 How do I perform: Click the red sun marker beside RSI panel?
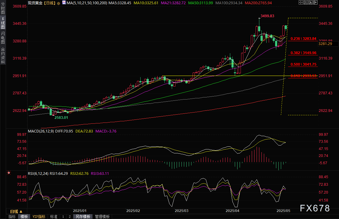tap(9, 173)
